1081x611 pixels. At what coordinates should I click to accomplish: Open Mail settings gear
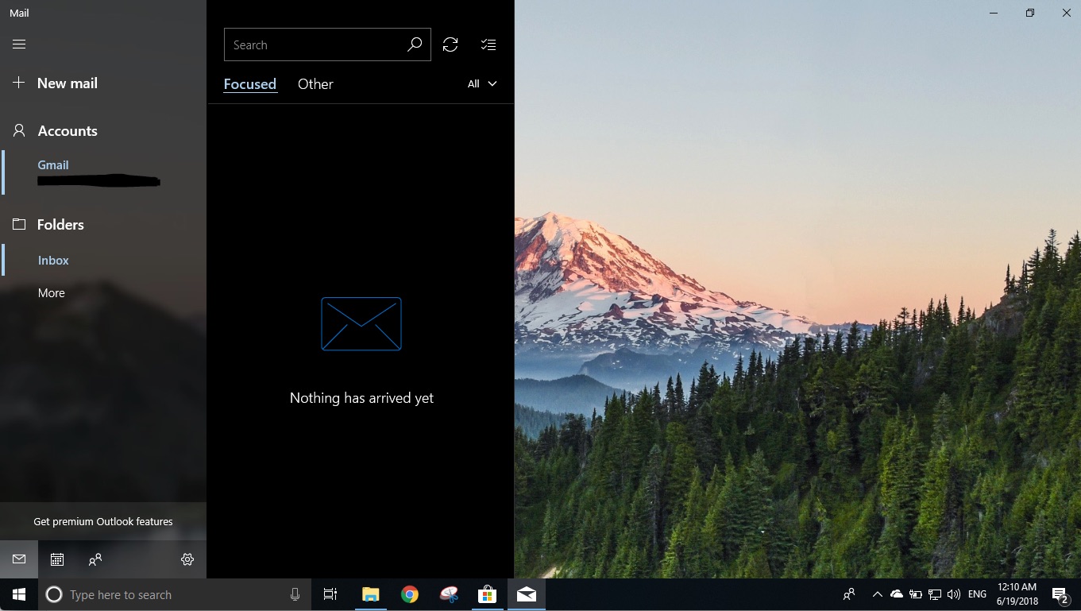tap(187, 559)
